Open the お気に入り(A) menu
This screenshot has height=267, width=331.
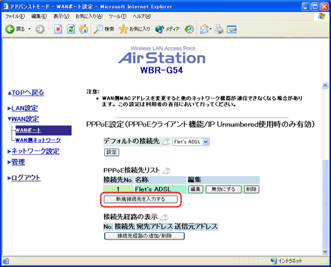pyautogui.click(x=89, y=17)
